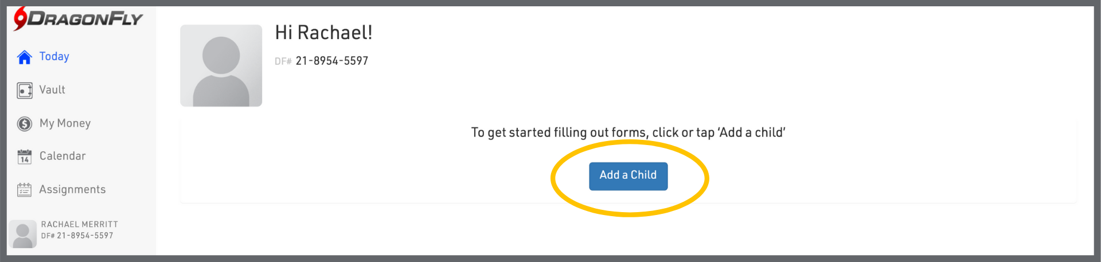
Task: Open the Today menu item
Action: pyautogui.click(x=54, y=56)
